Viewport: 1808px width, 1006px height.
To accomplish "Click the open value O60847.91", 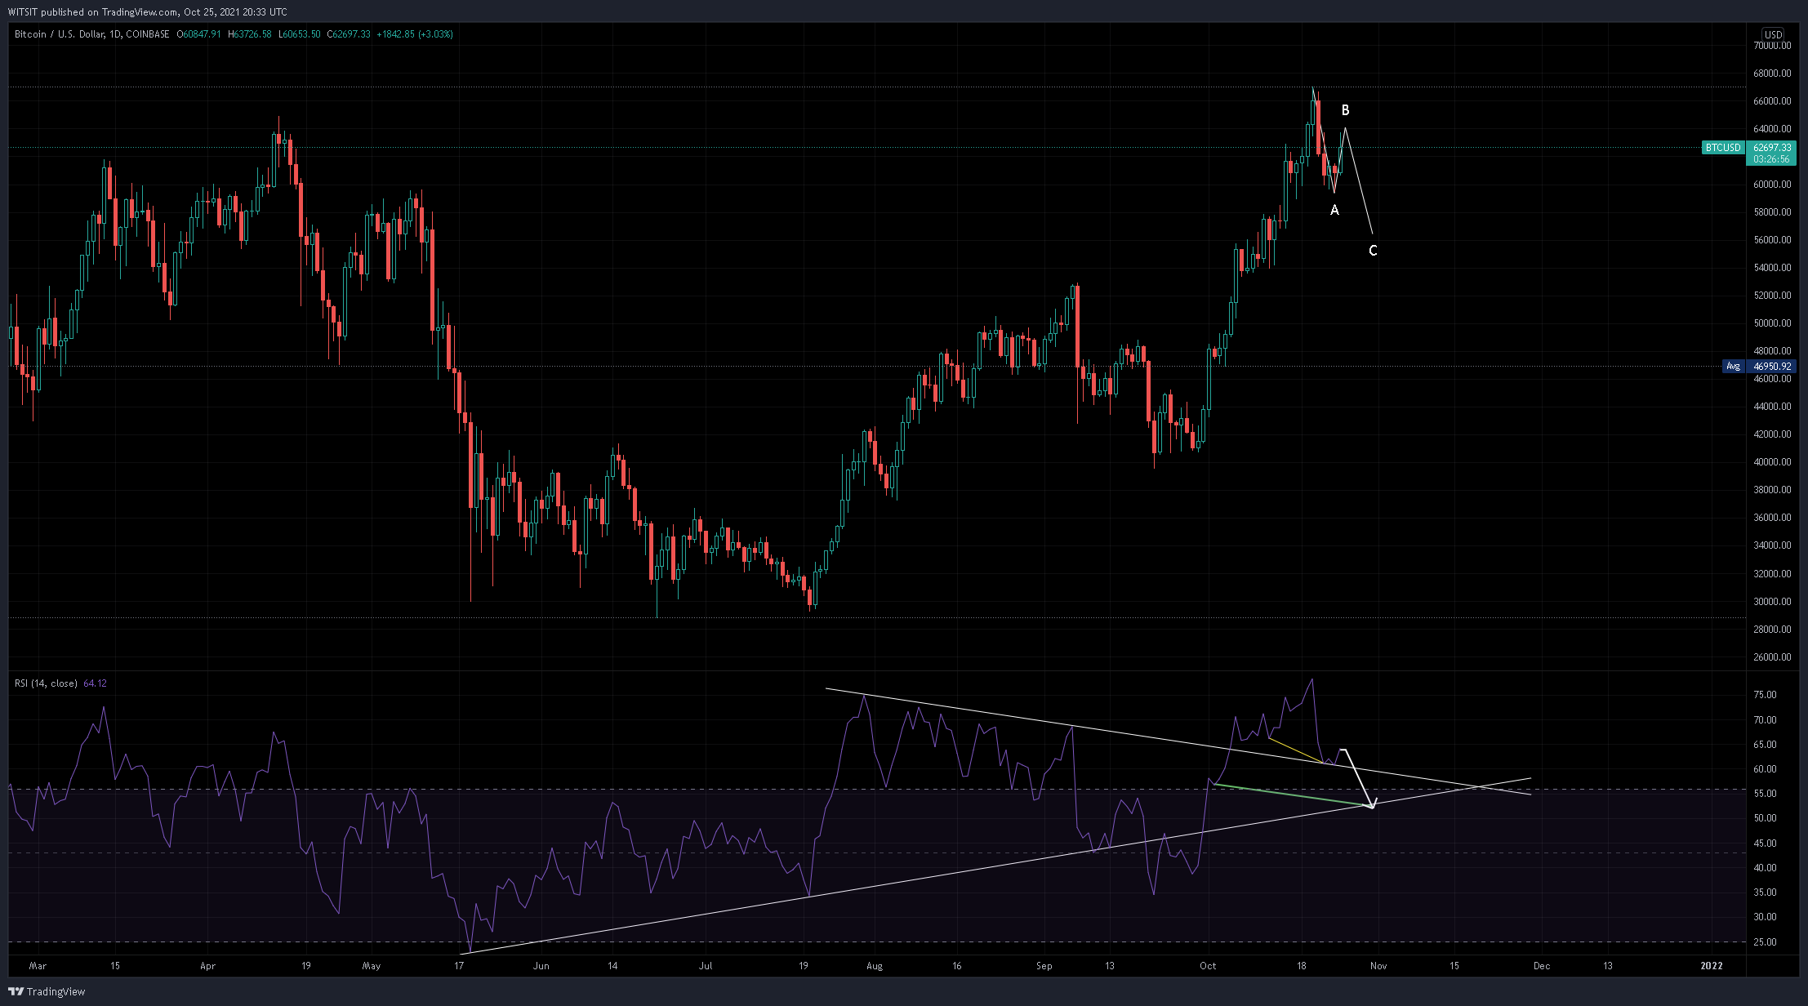I will (x=198, y=34).
